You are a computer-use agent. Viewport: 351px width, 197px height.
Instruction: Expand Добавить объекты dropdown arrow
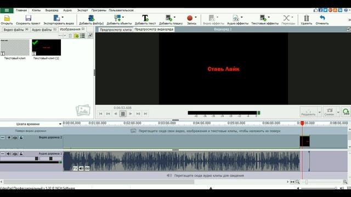click(x=123, y=17)
